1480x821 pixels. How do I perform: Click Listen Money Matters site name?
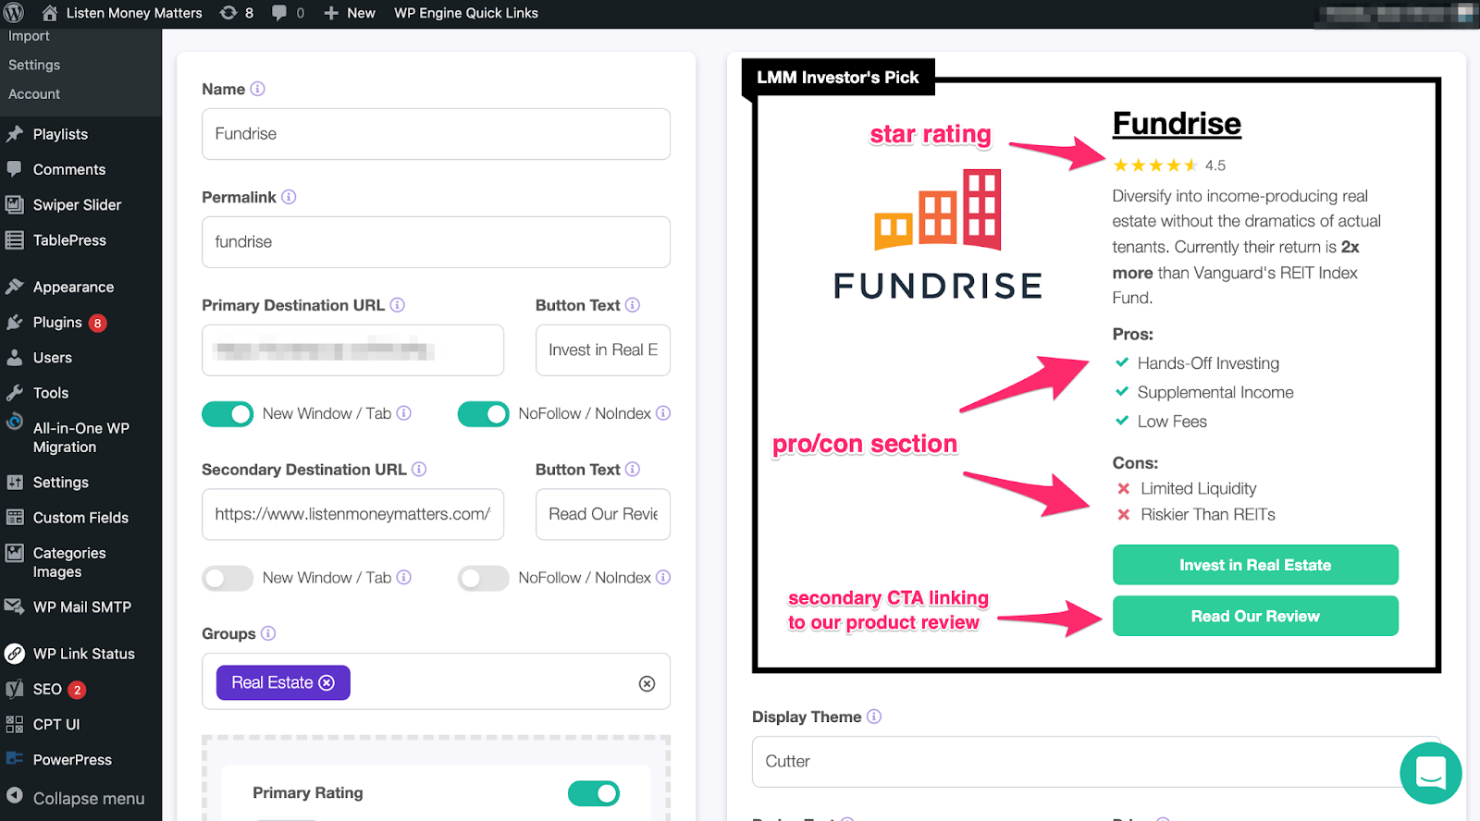(134, 13)
